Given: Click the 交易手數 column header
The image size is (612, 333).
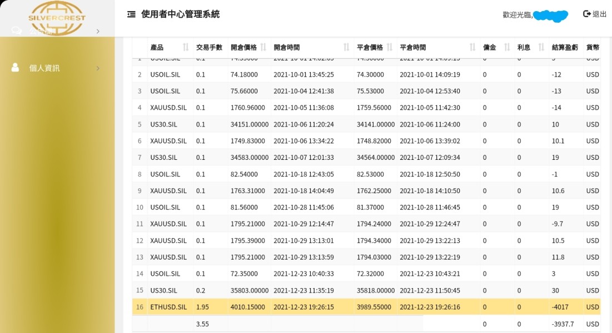Looking at the screenshot, I should 209,47.
